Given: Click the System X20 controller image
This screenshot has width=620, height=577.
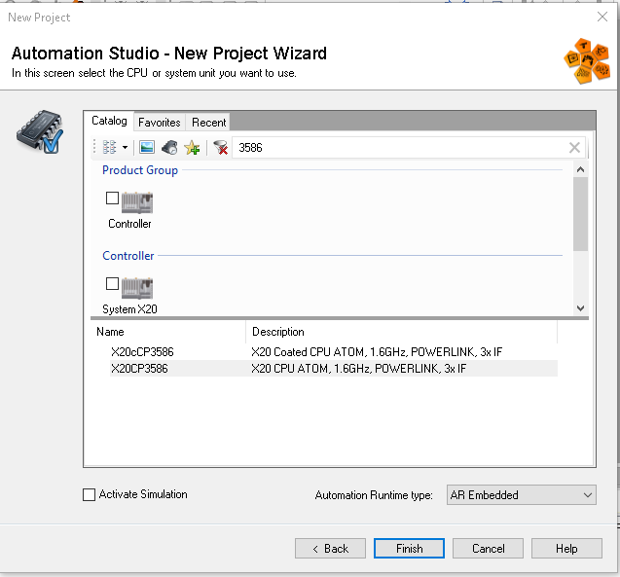Looking at the screenshot, I should pos(137,288).
